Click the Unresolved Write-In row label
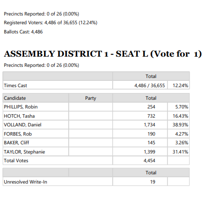The height and width of the screenshot is (200, 210). click(x=26, y=182)
